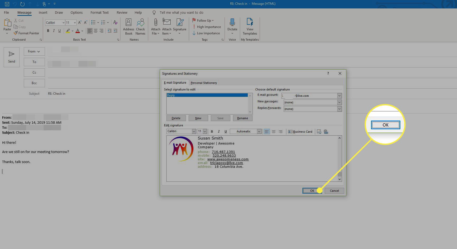457x249 pixels.
Task: Switch to Personal Stationery tab
Action: coord(204,83)
